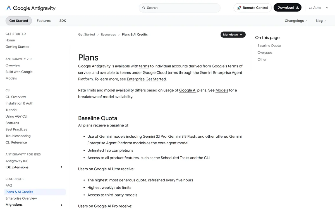The image size is (335, 209).
Task: Open the SDK tab
Action: (x=63, y=21)
